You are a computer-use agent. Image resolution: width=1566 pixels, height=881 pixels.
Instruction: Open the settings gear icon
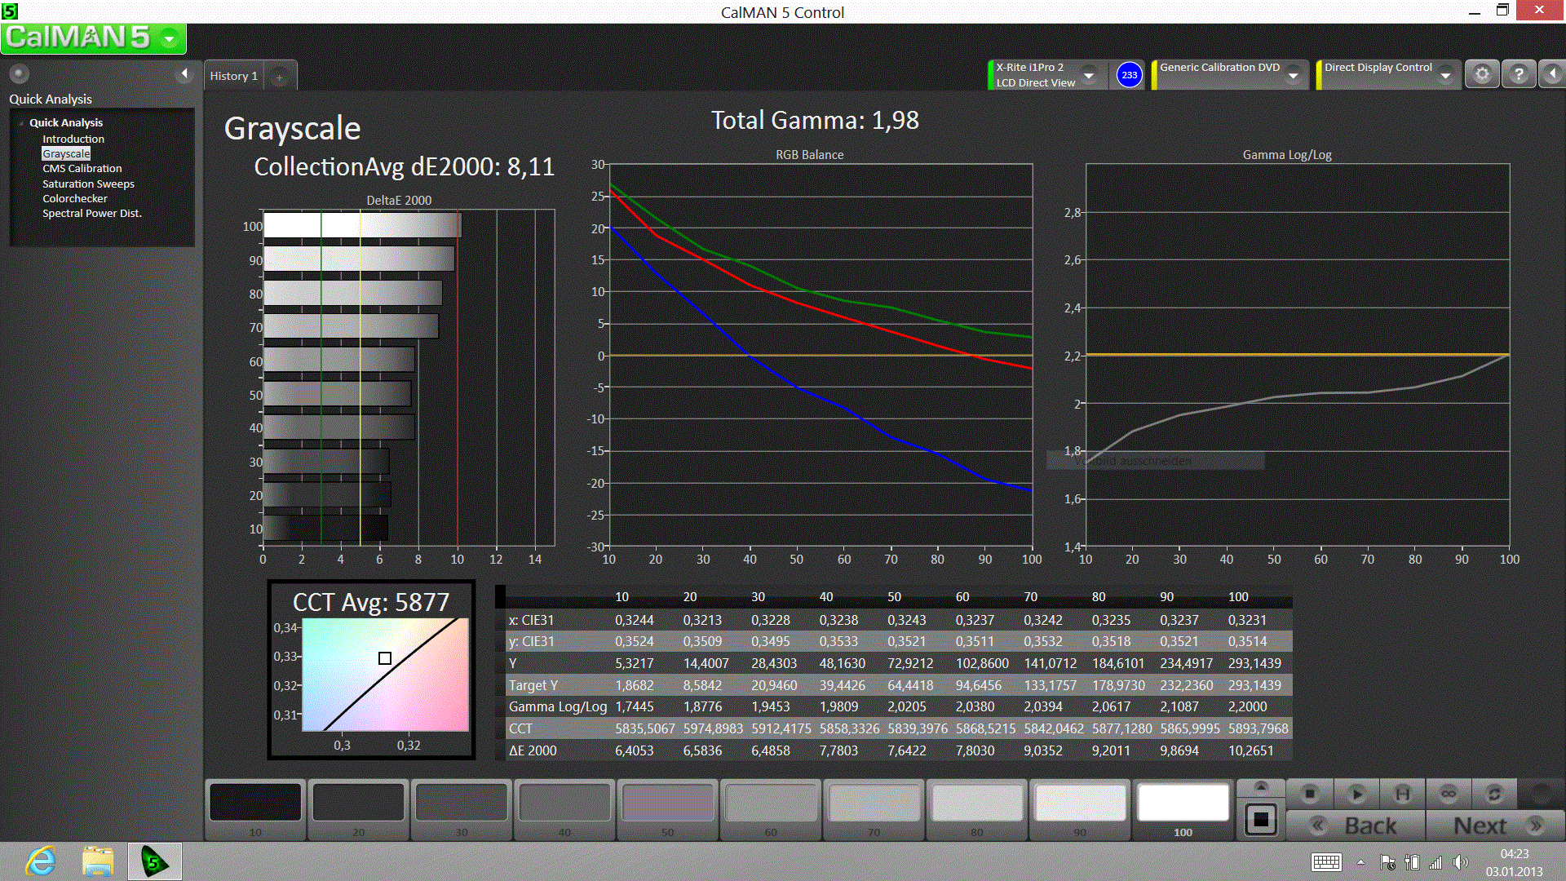[1482, 74]
